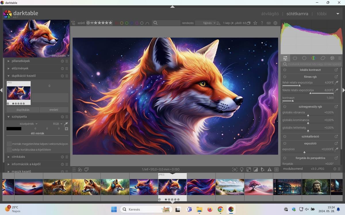The width and height of the screenshot is (345, 215).
Task: Open színegyensúly rgb full module link
Action: (x=336, y=107)
